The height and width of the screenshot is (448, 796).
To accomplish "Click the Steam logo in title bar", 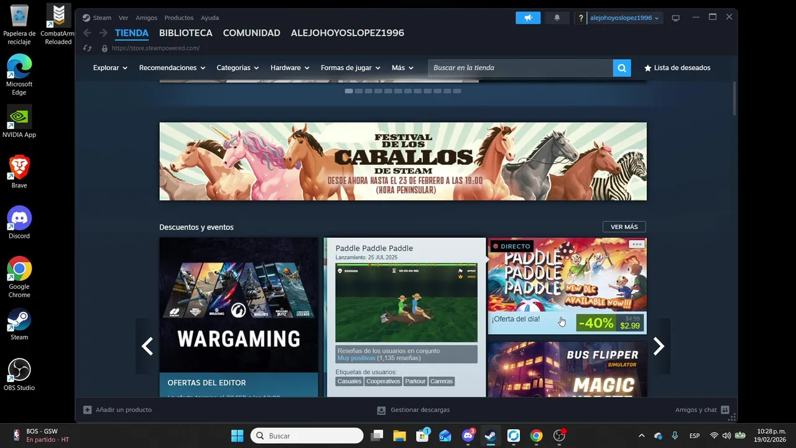I will click(x=86, y=17).
